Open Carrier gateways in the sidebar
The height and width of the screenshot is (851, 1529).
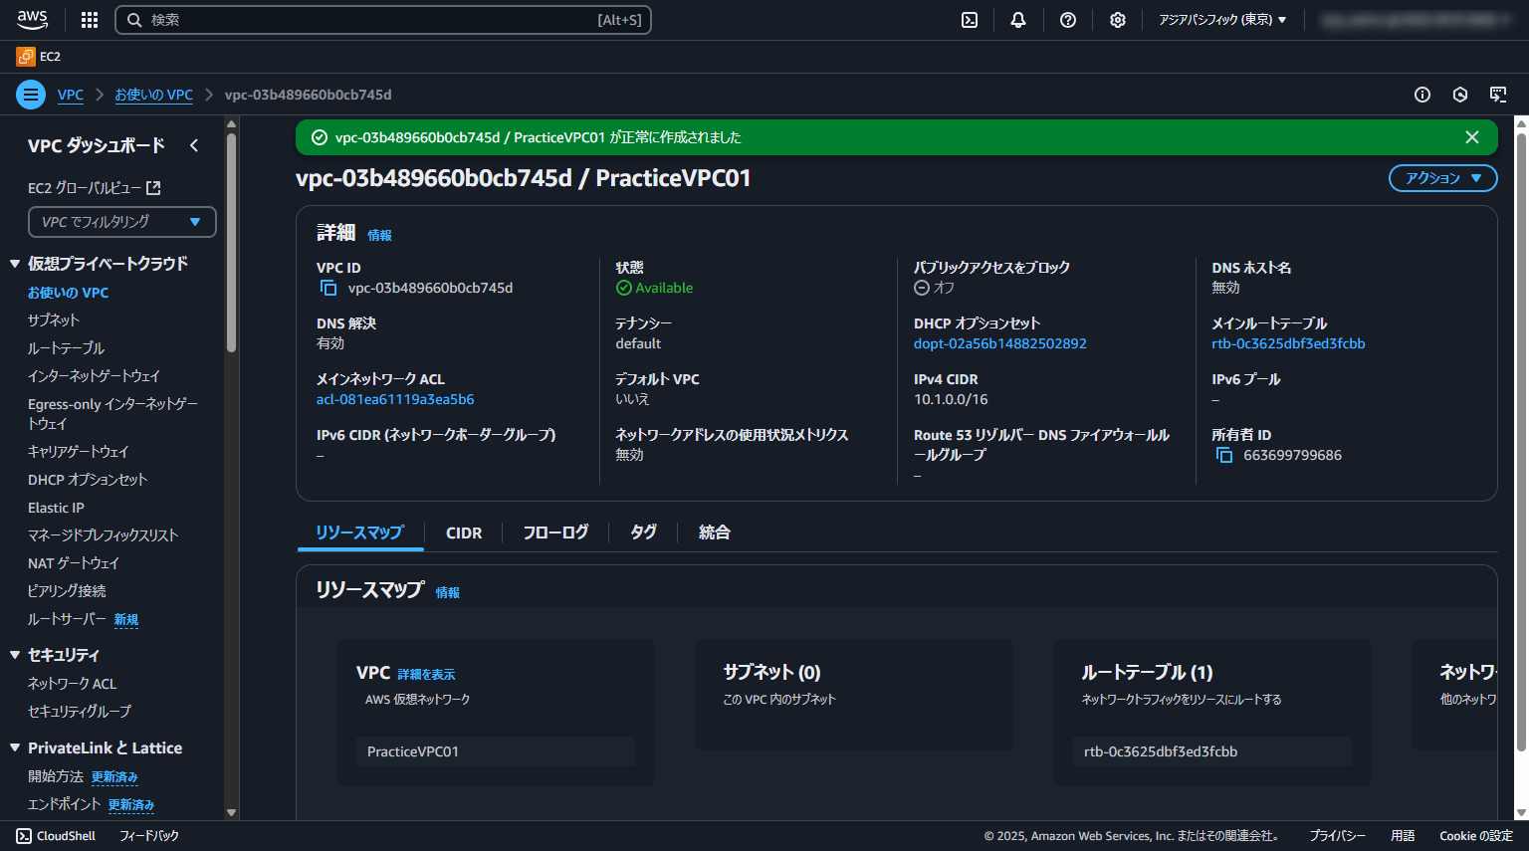pyautogui.click(x=78, y=452)
